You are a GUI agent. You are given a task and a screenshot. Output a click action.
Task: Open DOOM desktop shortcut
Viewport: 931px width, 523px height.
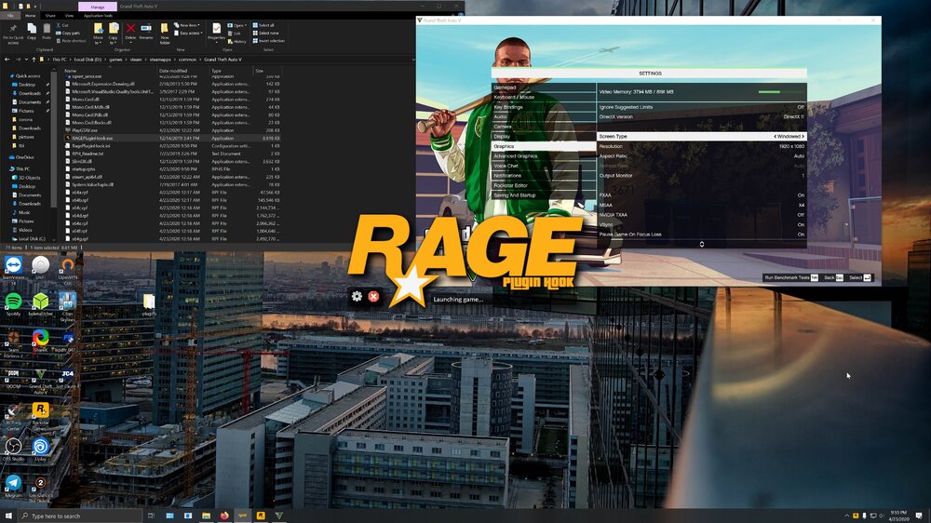click(13, 377)
